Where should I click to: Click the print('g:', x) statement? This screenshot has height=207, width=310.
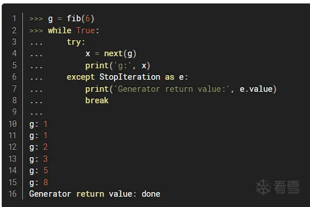(x=117, y=65)
